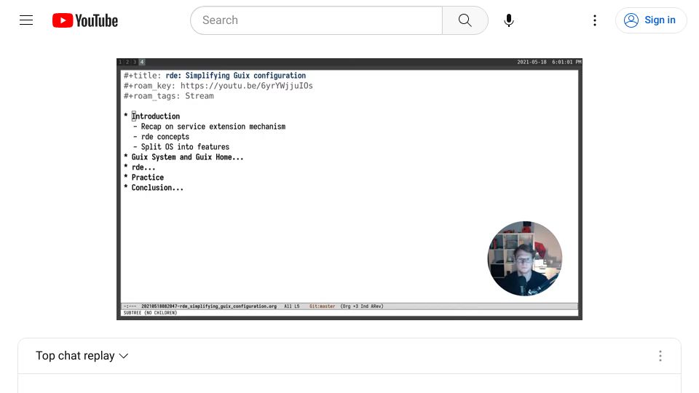This screenshot has height=393, width=699.
Task: Click into the Search input field
Action: click(x=316, y=20)
